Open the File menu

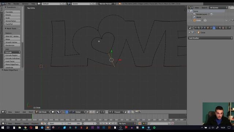pos(9,4)
